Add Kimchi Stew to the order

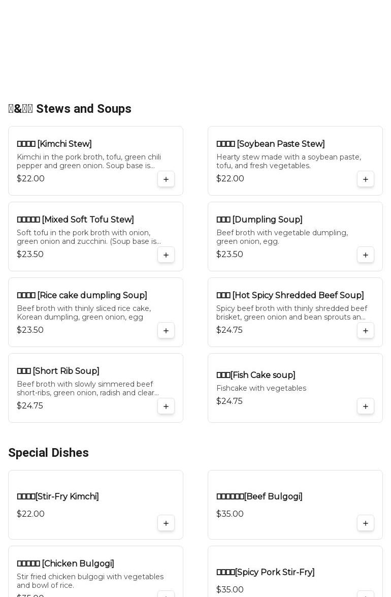point(166,179)
